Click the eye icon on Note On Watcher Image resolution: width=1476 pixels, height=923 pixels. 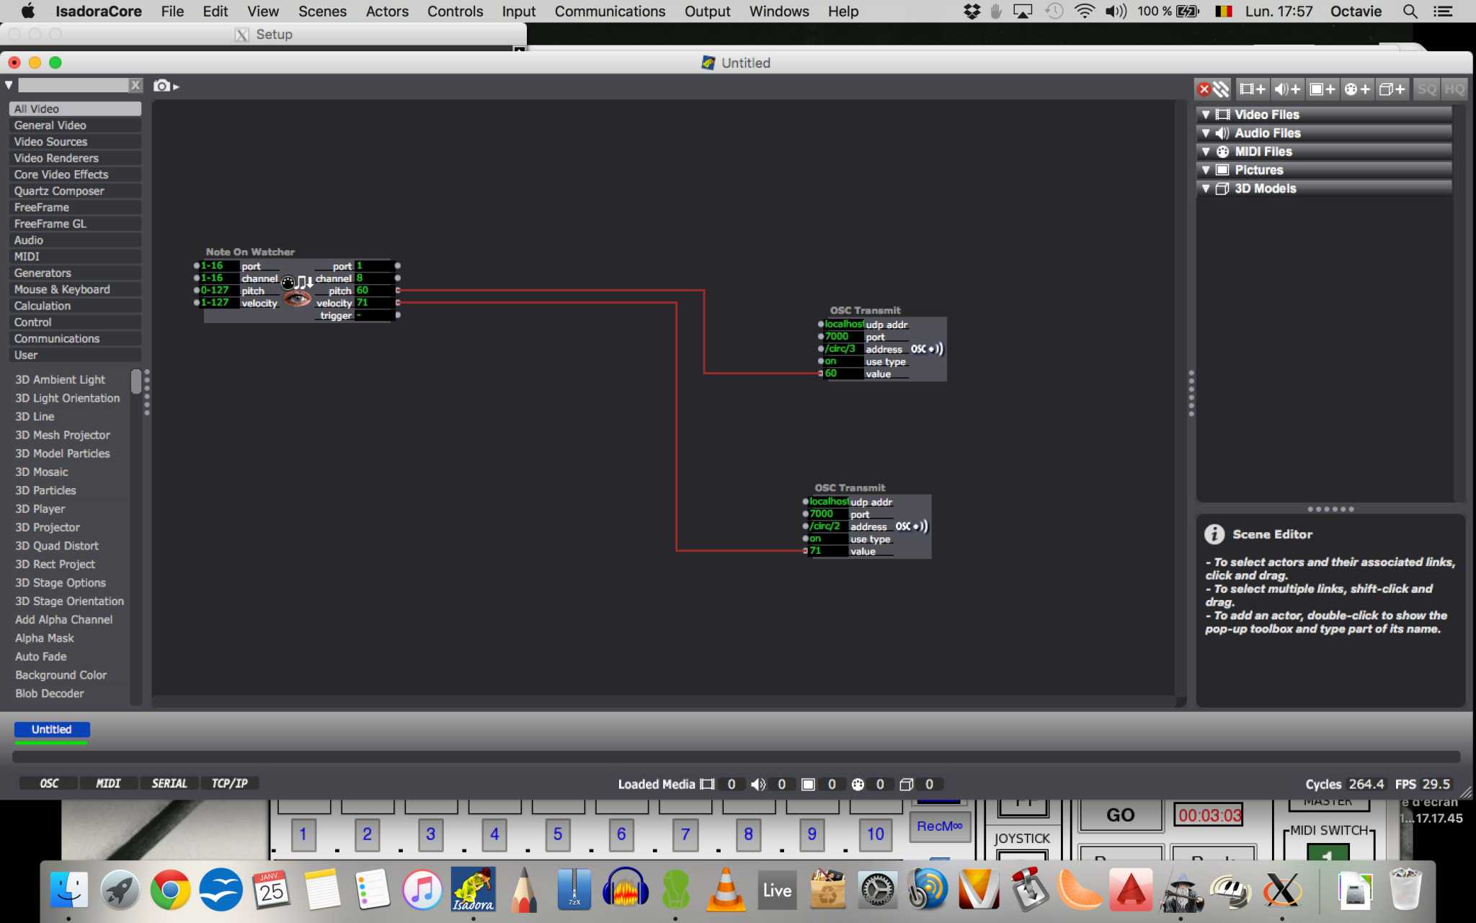click(296, 298)
